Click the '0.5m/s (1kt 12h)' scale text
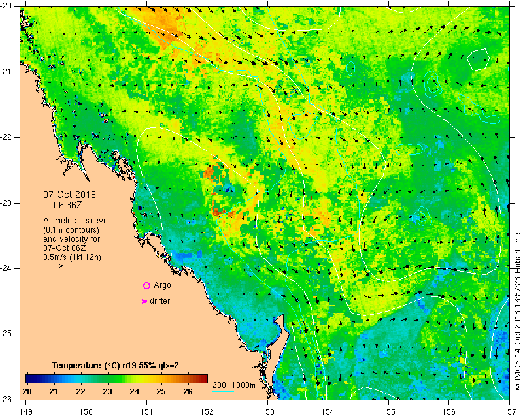 (72, 257)
